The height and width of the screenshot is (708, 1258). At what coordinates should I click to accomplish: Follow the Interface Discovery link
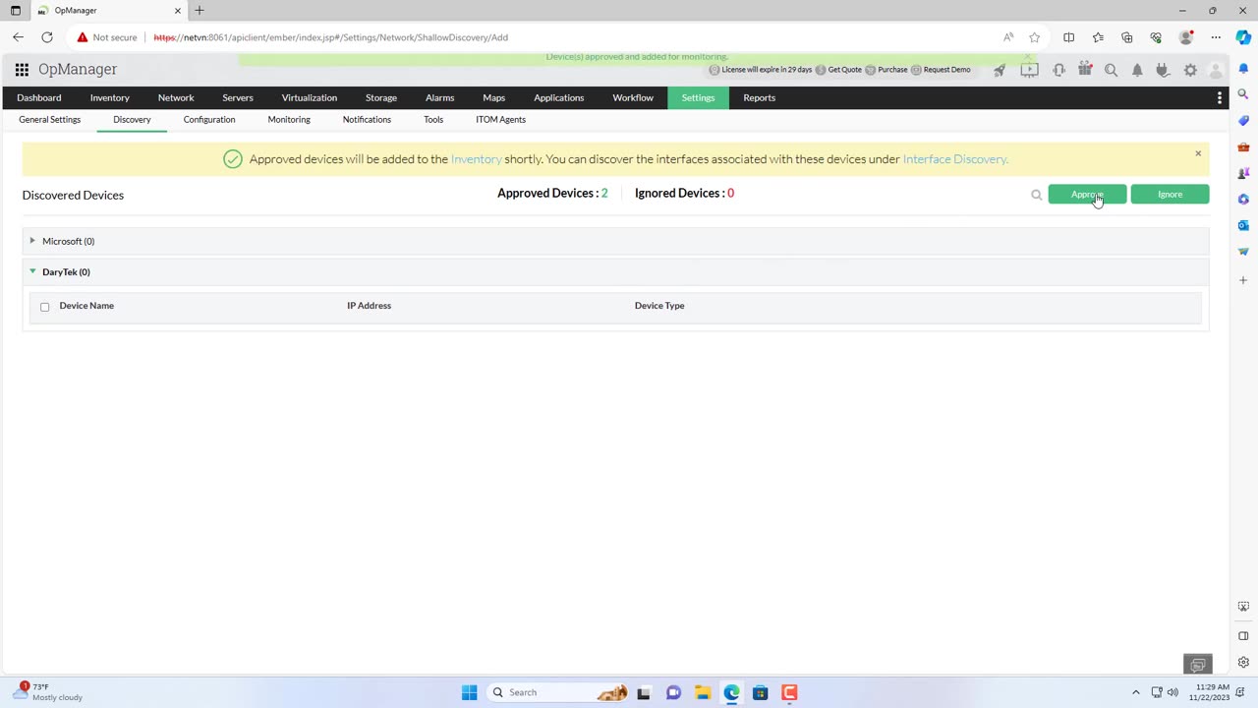tap(955, 159)
